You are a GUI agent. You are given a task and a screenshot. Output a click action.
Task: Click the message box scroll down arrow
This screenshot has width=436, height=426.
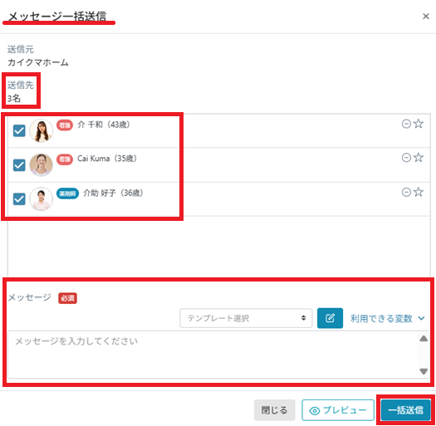pos(424,371)
